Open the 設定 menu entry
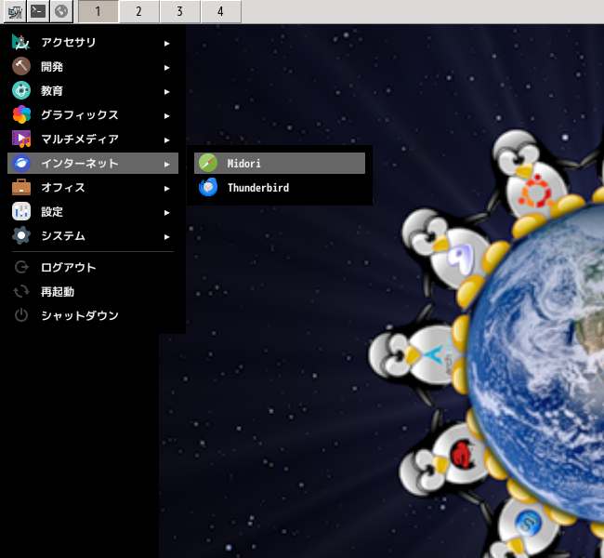The width and height of the screenshot is (604, 558). tap(93, 212)
